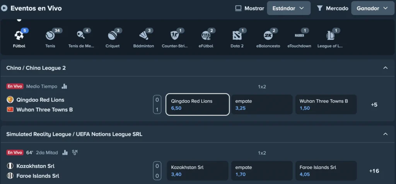The width and height of the screenshot is (396, 184).
Task: Click the Qingdao Red Lions team logo
Action: [10, 100]
